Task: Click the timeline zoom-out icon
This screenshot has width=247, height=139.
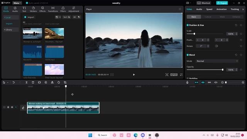Action: [222, 82]
